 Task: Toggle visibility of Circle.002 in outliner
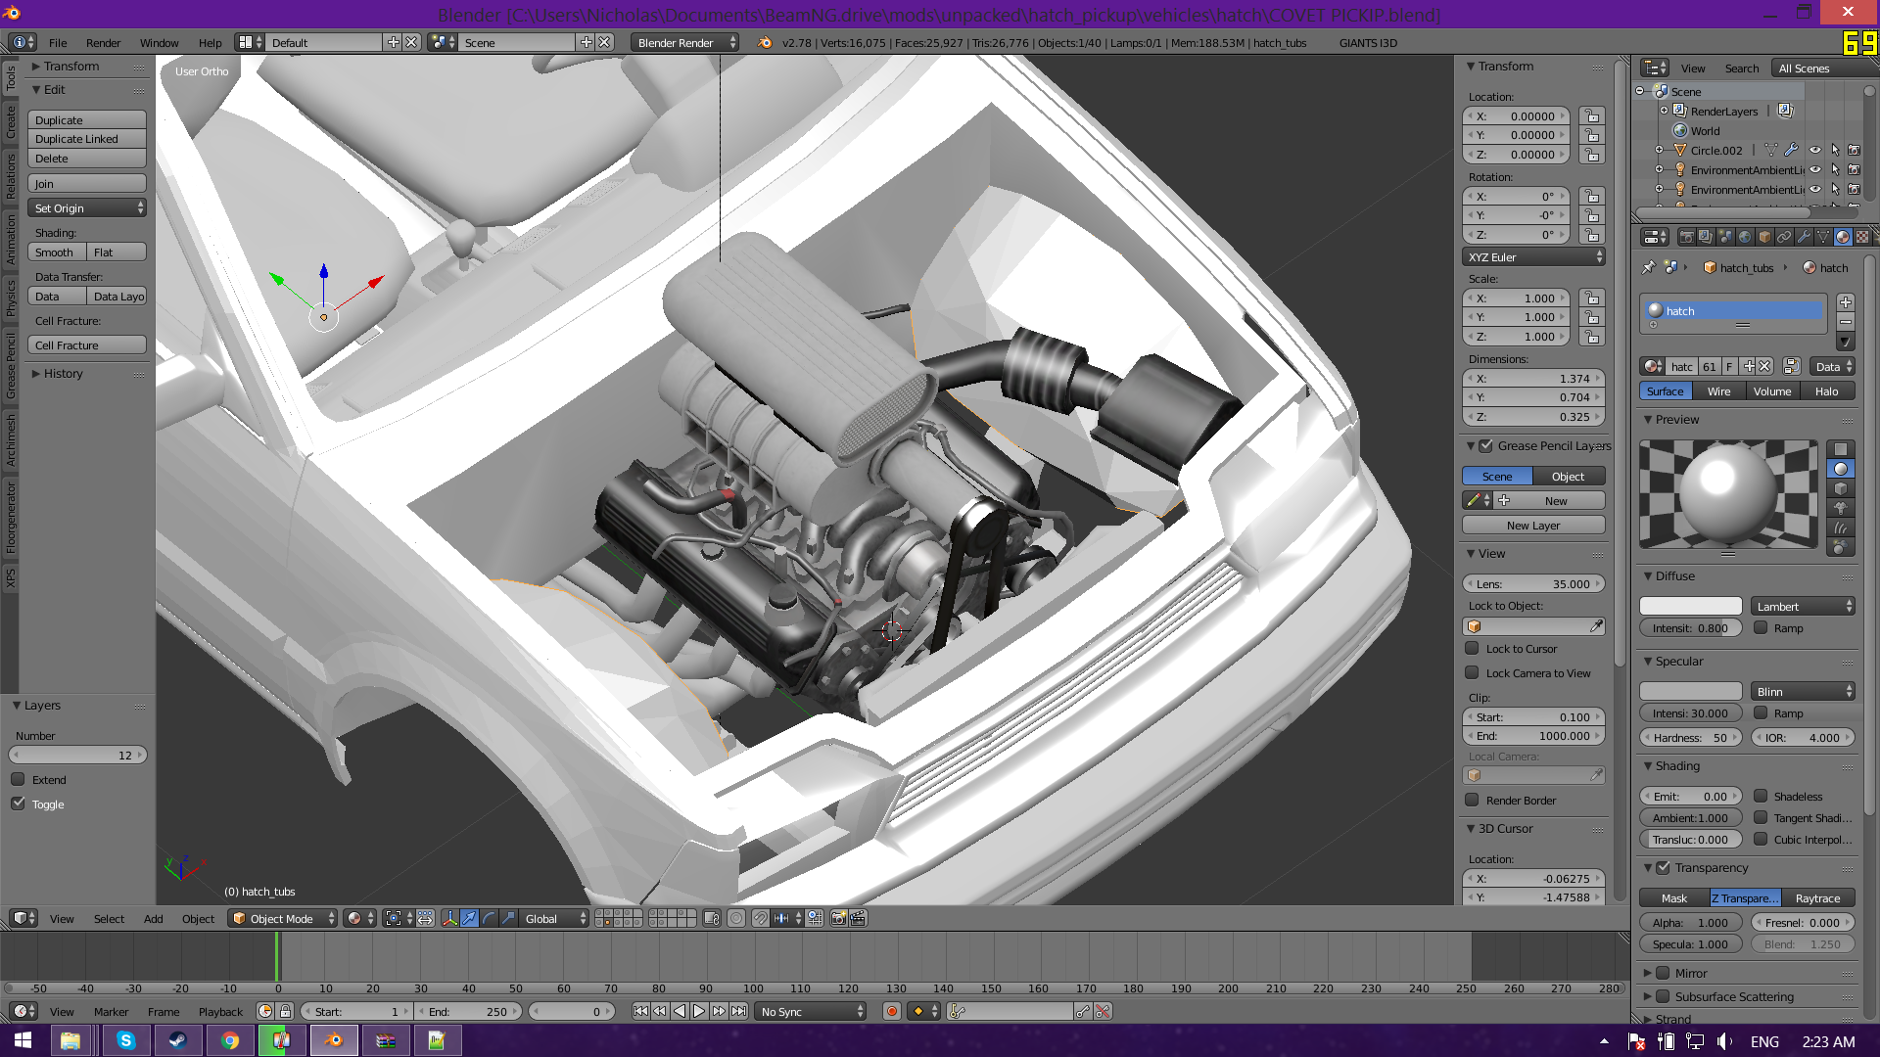tap(1815, 150)
